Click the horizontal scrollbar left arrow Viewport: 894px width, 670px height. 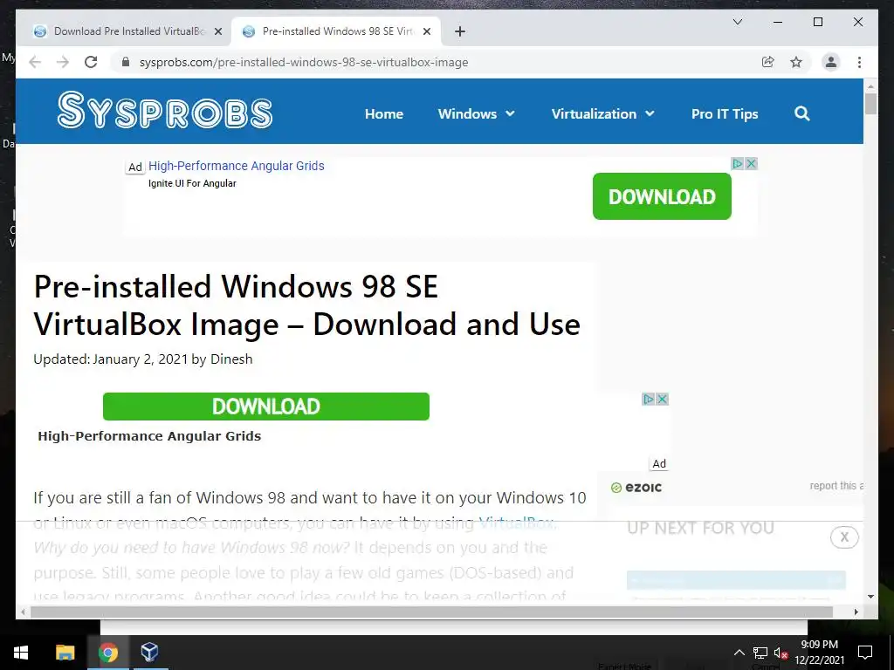(23, 612)
